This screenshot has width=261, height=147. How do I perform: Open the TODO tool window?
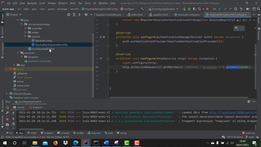click(x=32, y=133)
